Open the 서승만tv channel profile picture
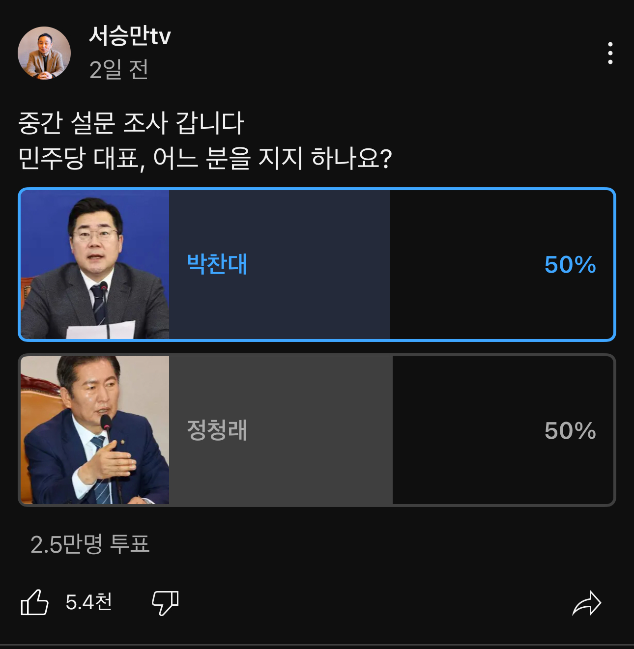Image resolution: width=634 pixels, height=649 pixels. tap(44, 53)
